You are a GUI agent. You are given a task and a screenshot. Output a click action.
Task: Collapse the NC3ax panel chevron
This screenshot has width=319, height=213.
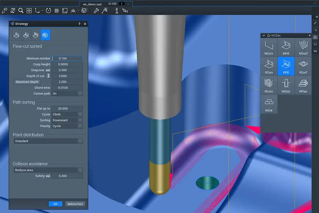[264, 35]
